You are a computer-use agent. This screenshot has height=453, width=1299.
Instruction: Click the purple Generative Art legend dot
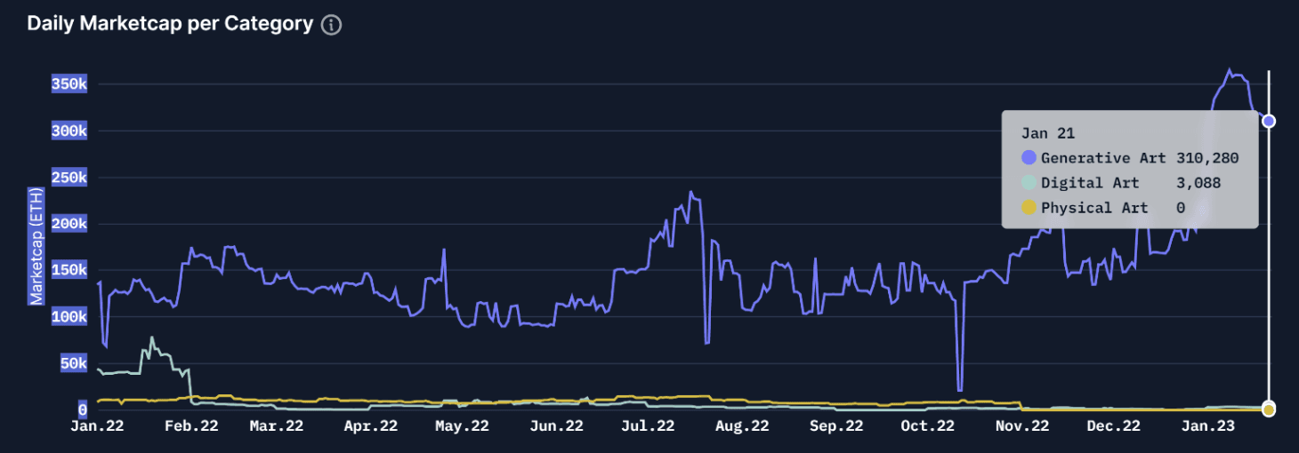pos(1029,158)
